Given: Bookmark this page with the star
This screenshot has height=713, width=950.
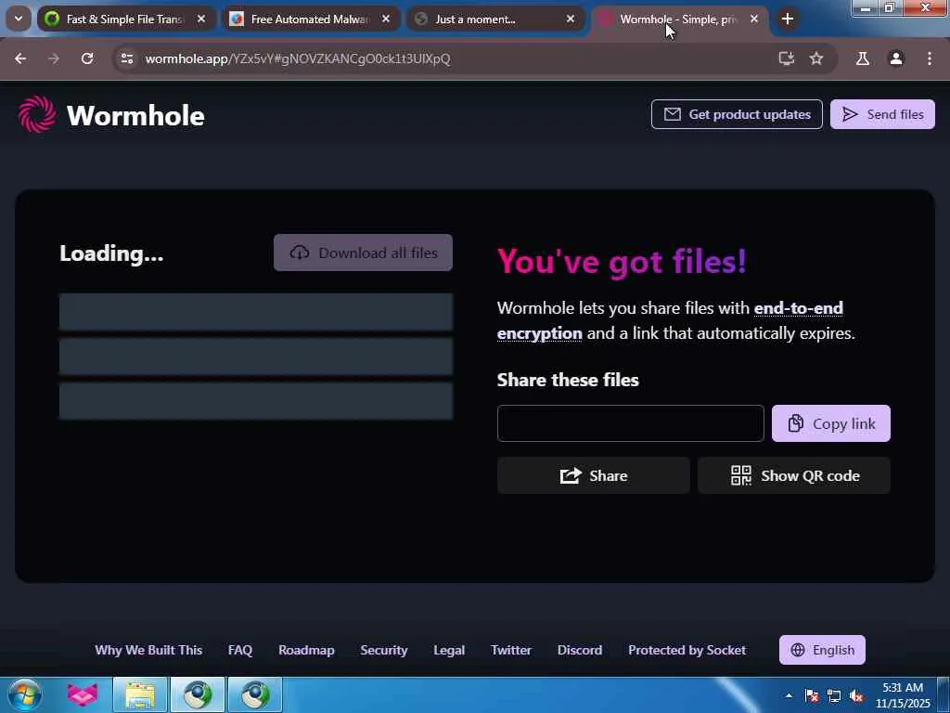Looking at the screenshot, I should coord(816,58).
